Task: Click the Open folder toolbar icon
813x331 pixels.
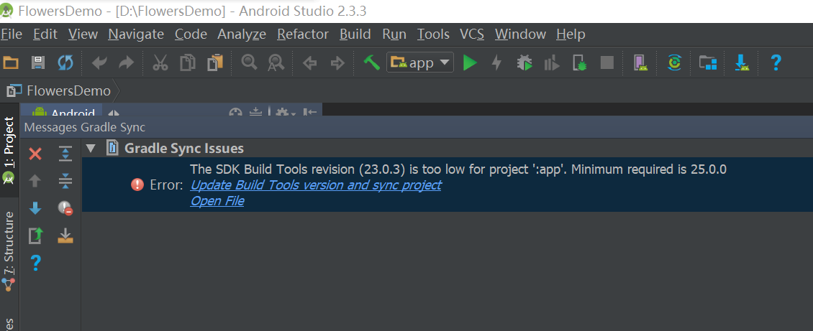Action: click(x=10, y=63)
